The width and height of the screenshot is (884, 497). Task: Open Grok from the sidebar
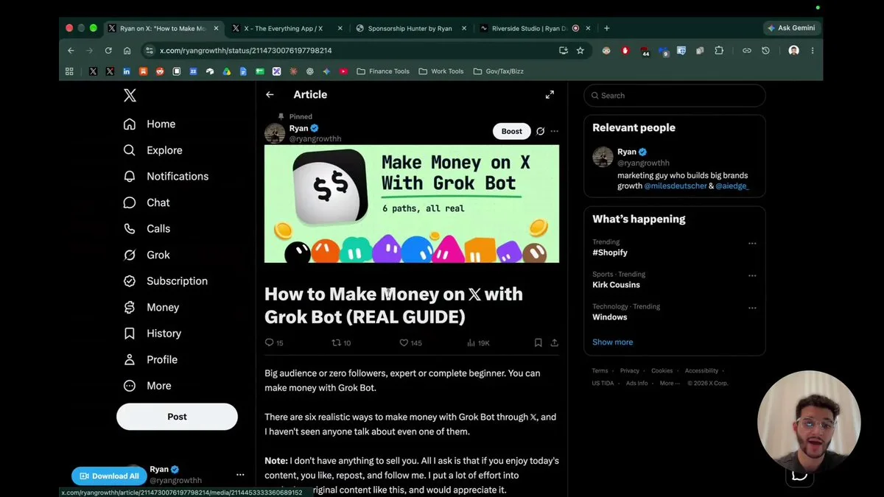147,255
